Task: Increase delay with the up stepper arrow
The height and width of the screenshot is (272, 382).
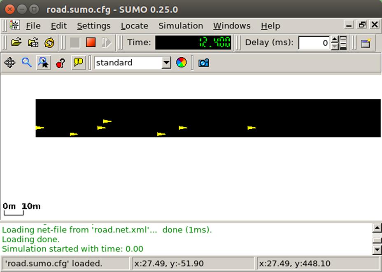Action: click(335, 40)
